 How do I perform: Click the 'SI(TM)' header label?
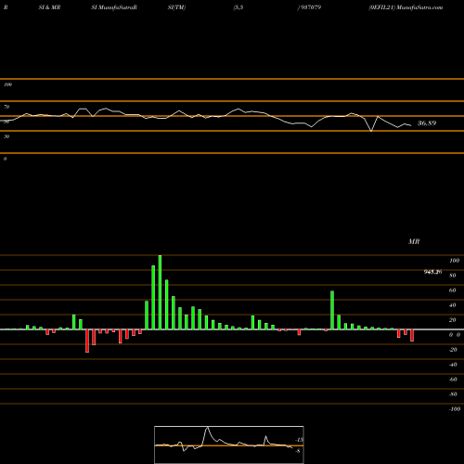(176, 7)
